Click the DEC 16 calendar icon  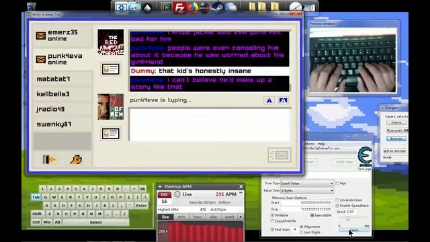(x=164, y=198)
